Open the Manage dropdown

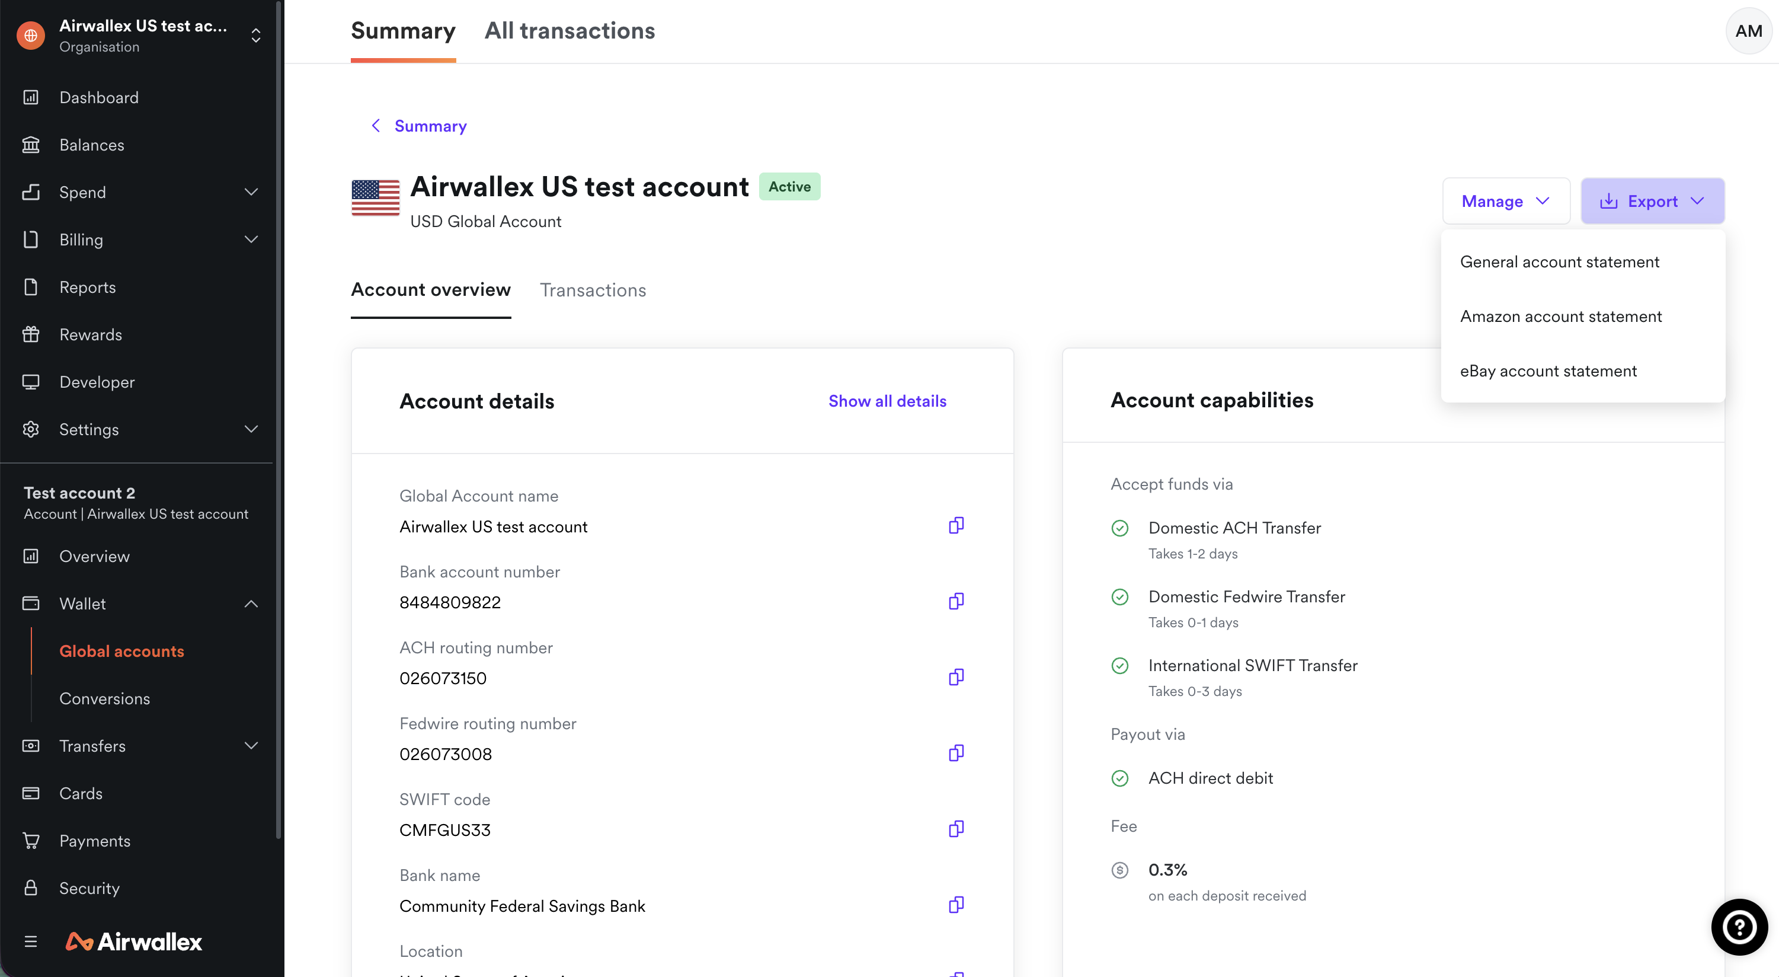pos(1506,201)
